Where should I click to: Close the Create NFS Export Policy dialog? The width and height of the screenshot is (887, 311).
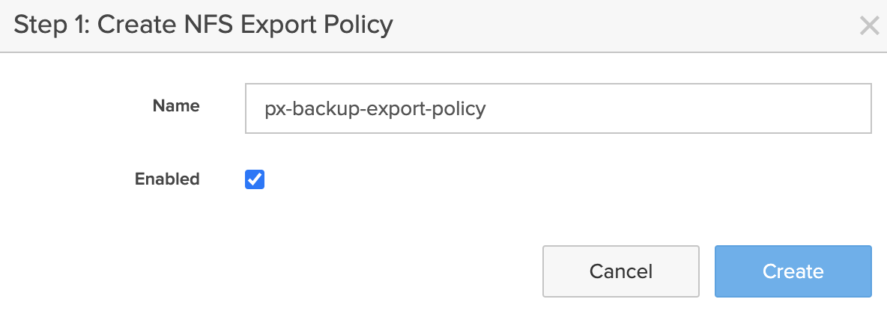(x=869, y=26)
